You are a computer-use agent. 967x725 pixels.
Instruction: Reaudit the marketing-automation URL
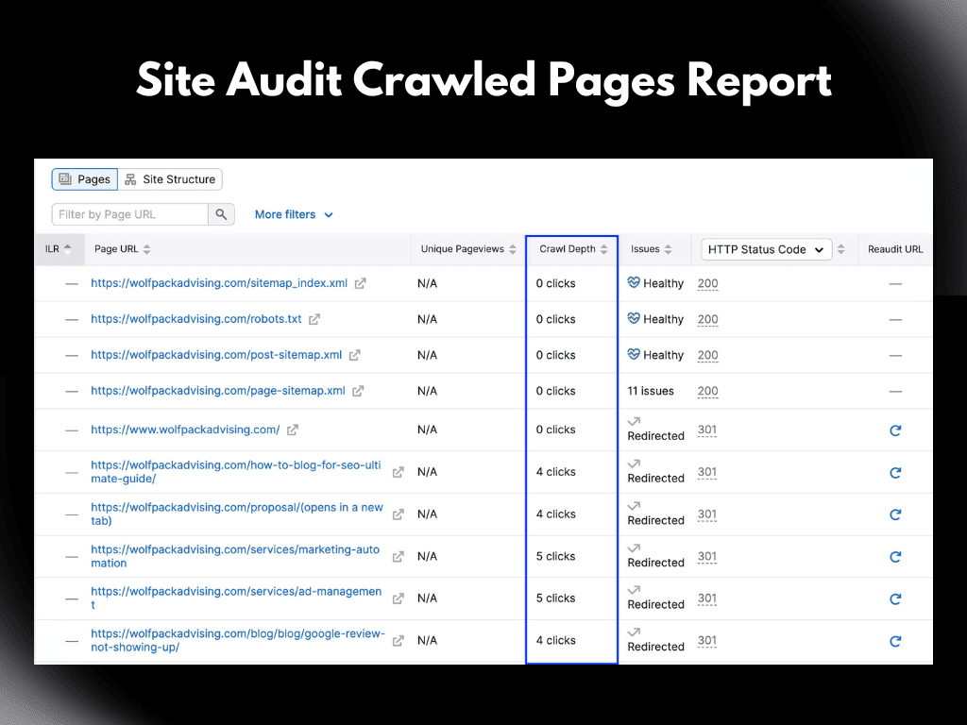pos(895,557)
